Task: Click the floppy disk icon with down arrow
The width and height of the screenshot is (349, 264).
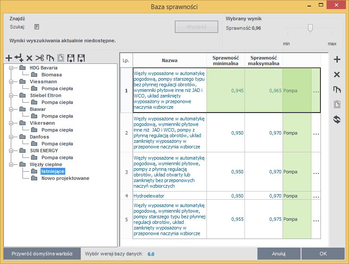Action: 81,58
